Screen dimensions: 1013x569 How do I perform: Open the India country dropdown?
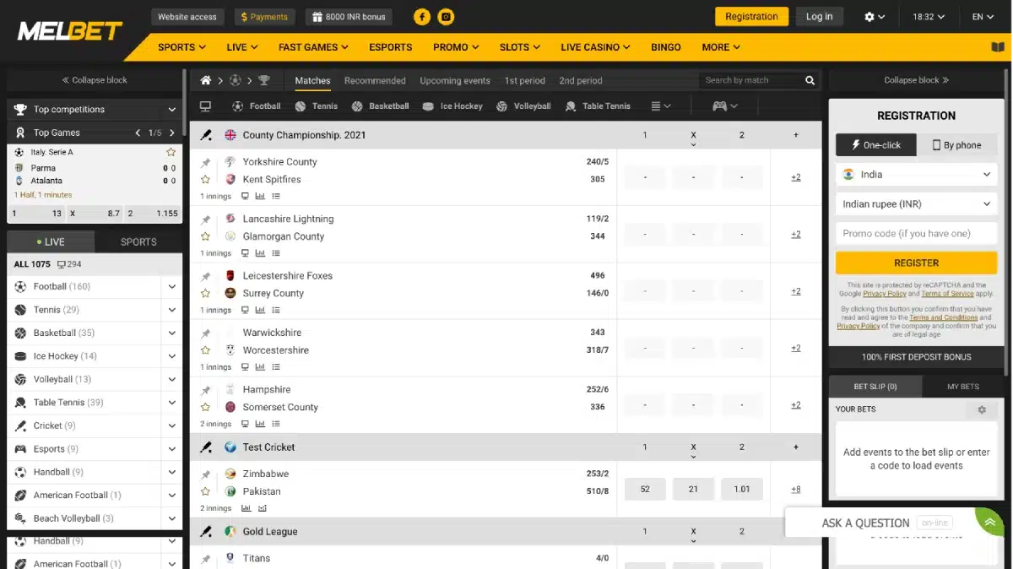pyautogui.click(x=916, y=175)
